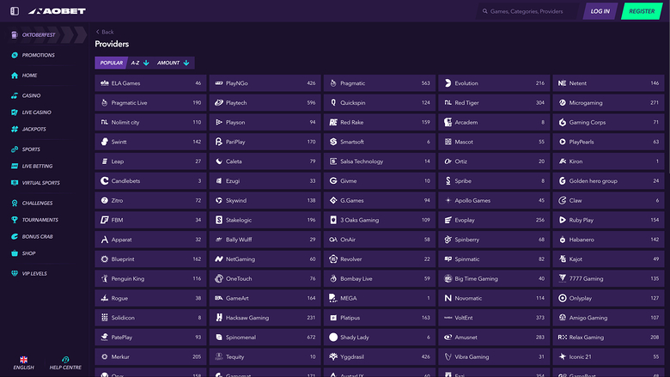Select the Hacksaw Gaming provider
This screenshot has width=670, height=377.
point(265,318)
